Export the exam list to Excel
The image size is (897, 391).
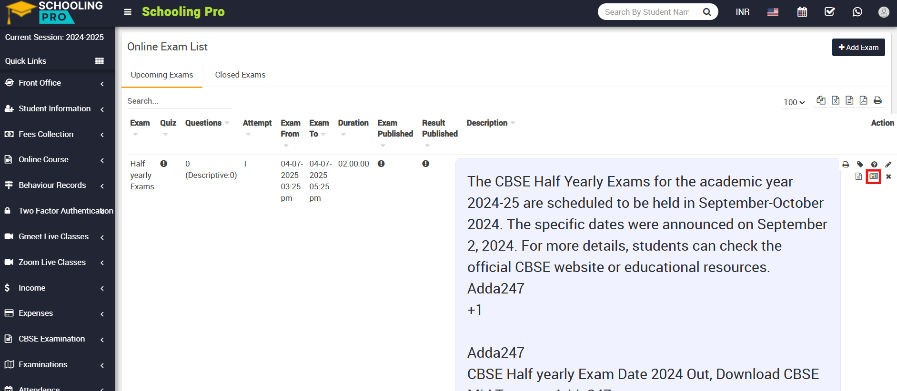[836, 100]
